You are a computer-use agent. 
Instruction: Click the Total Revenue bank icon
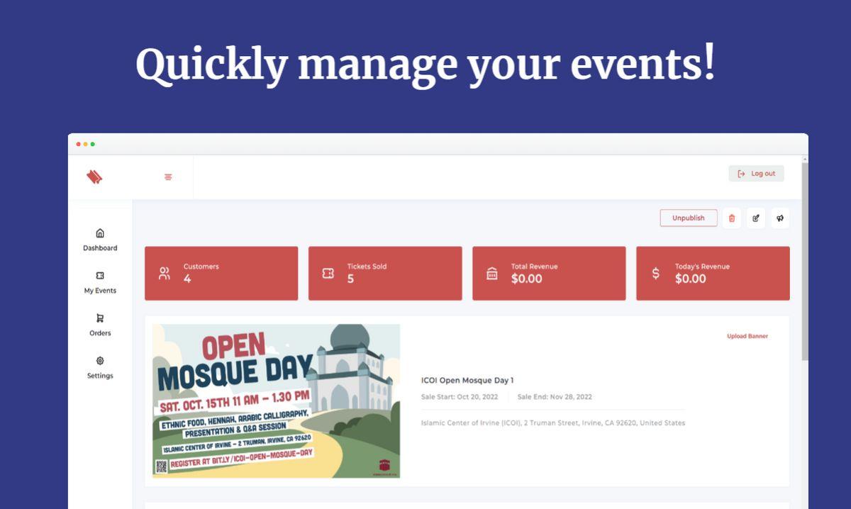(492, 274)
